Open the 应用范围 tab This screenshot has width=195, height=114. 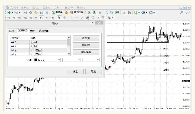coord(44,31)
